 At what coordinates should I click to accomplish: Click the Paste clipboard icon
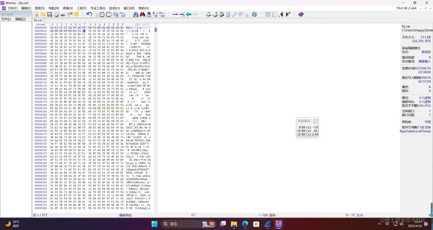103,14
